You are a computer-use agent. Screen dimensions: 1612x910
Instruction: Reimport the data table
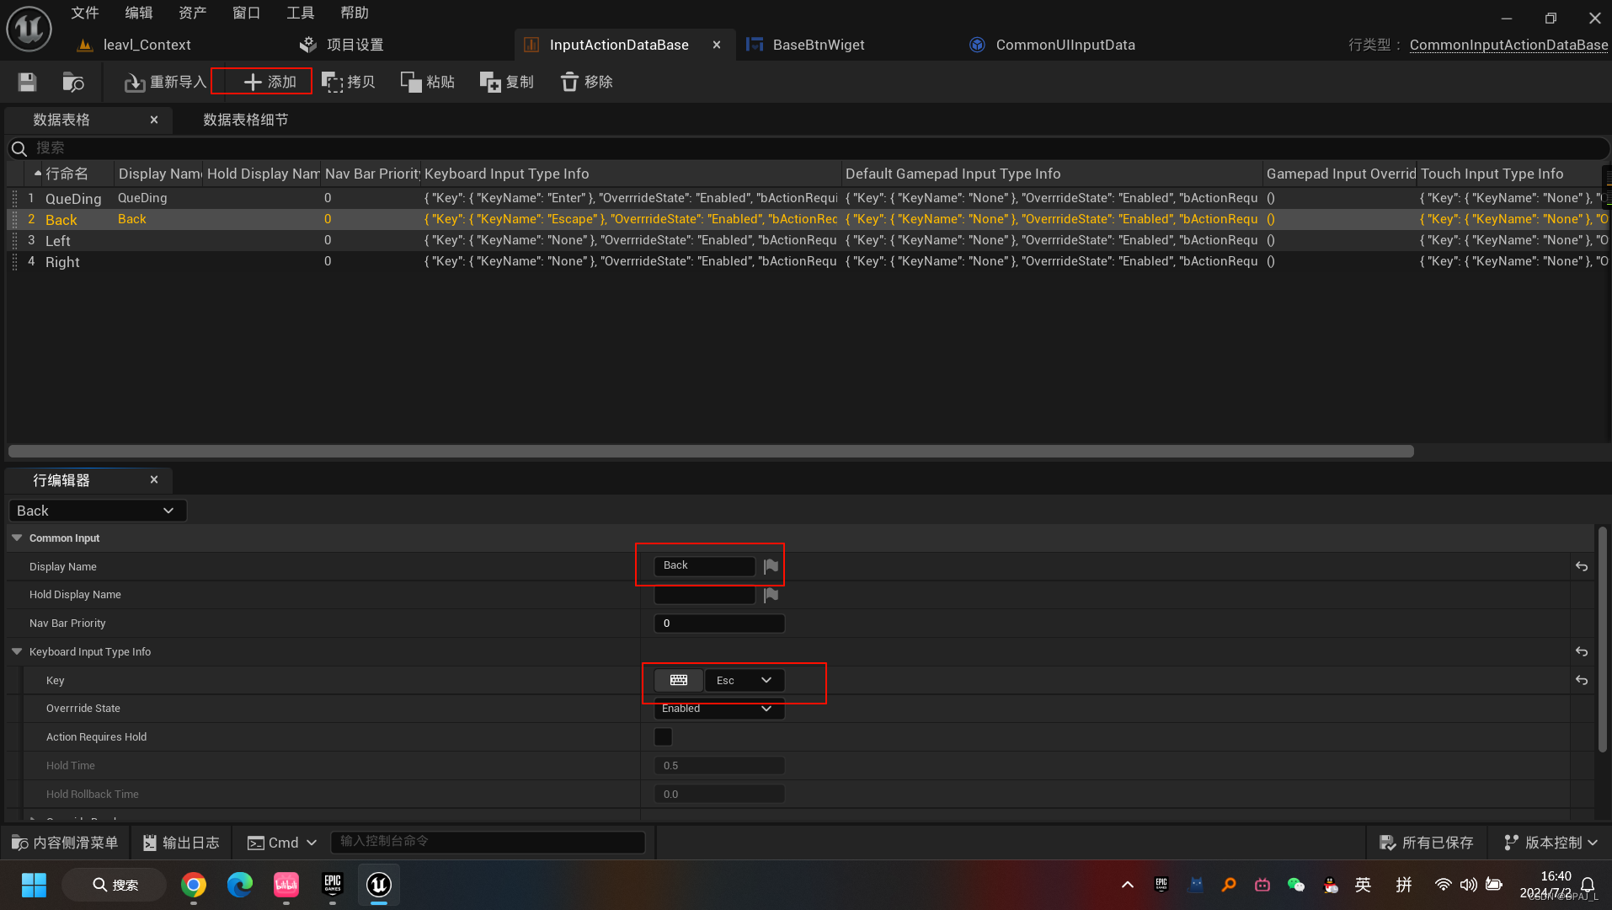tap(163, 82)
